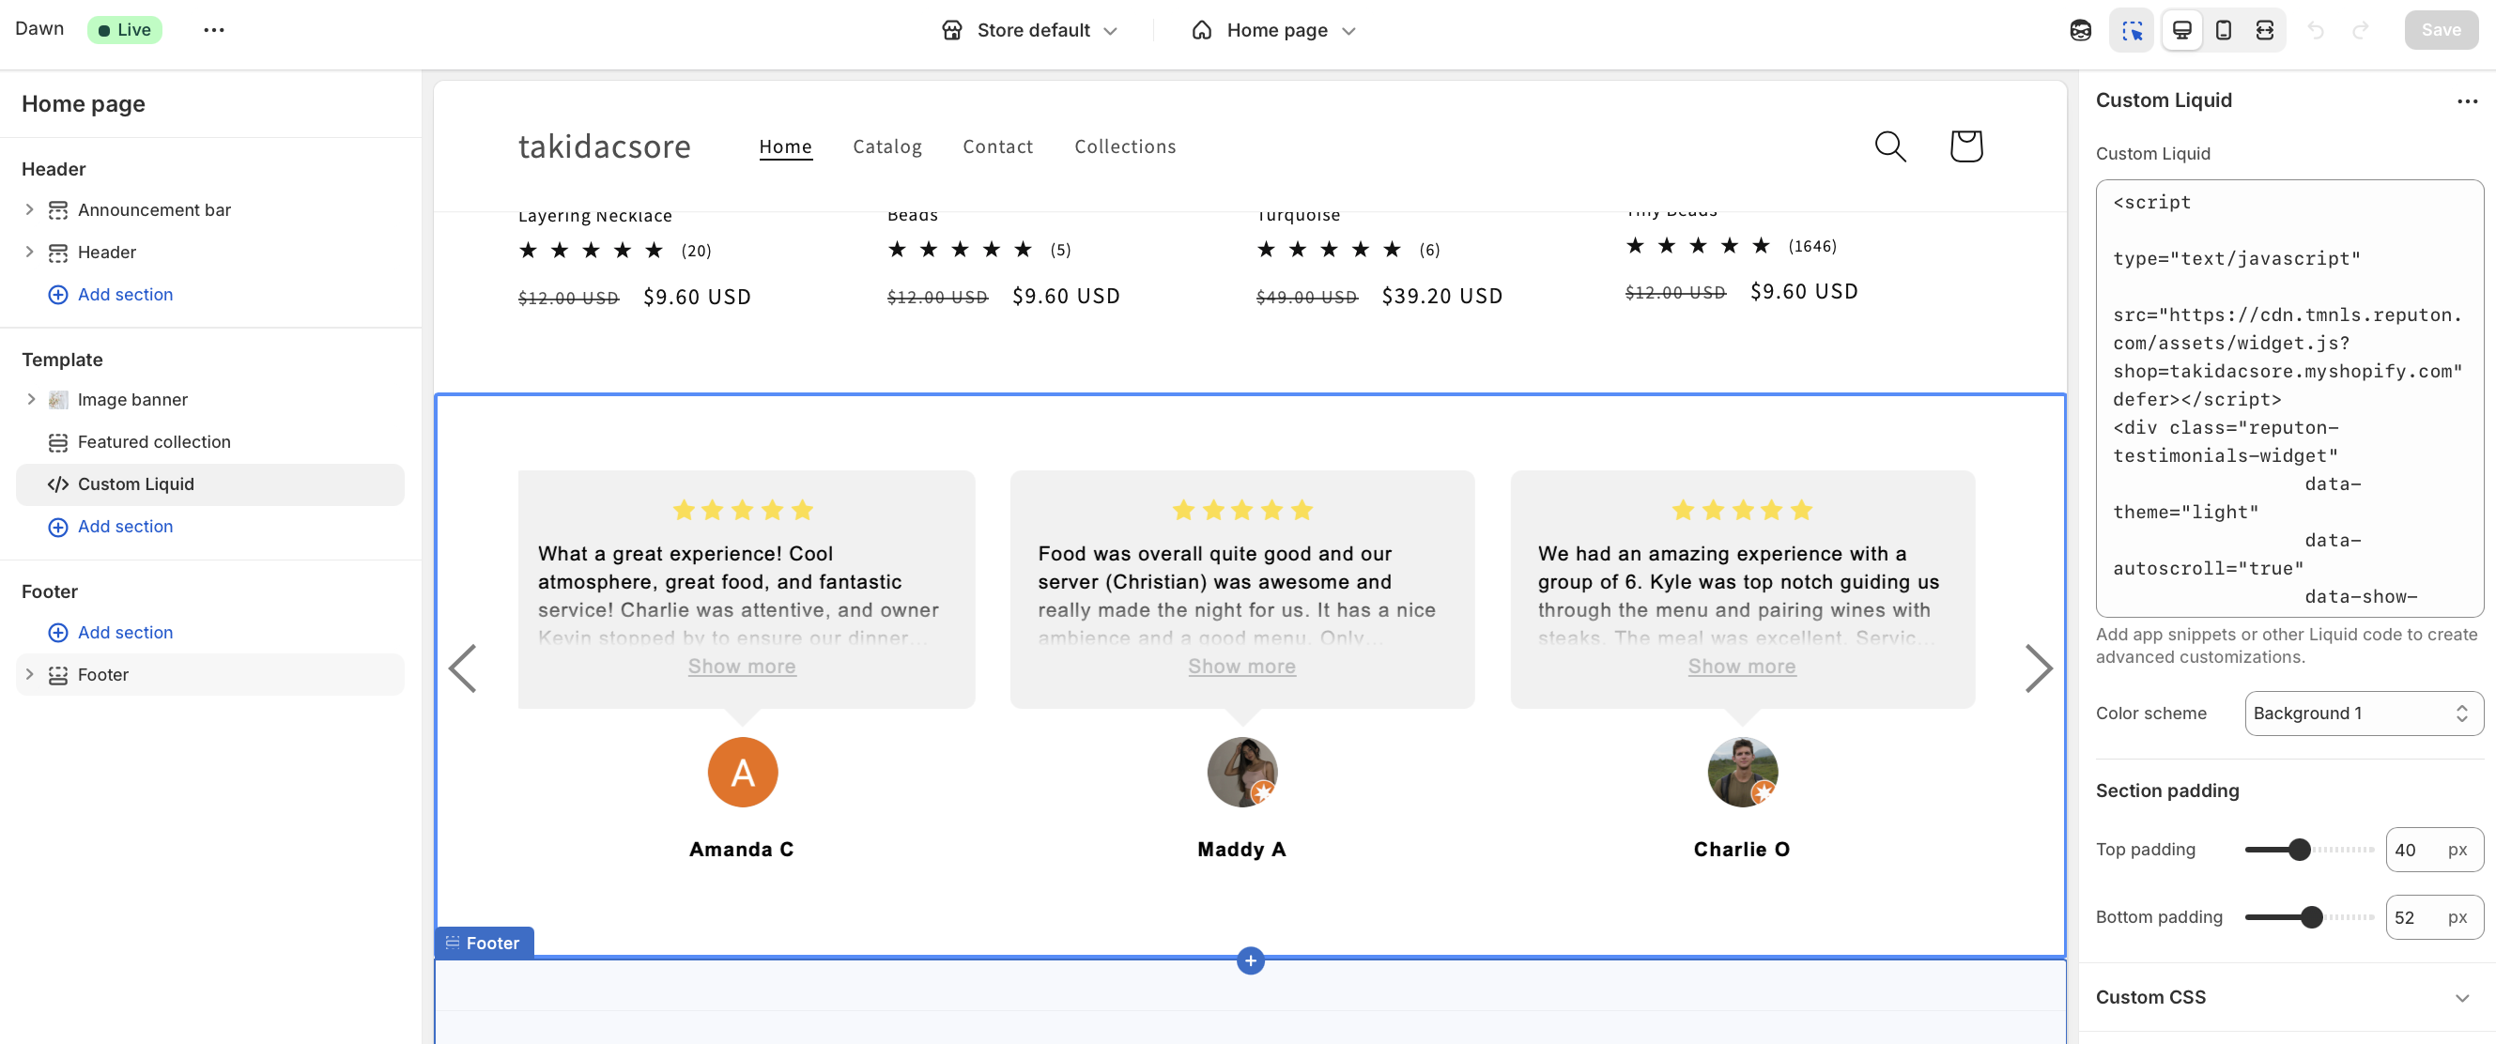Click the Custom Liquid code icon
2496x1044 pixels.
coord(58,484)
